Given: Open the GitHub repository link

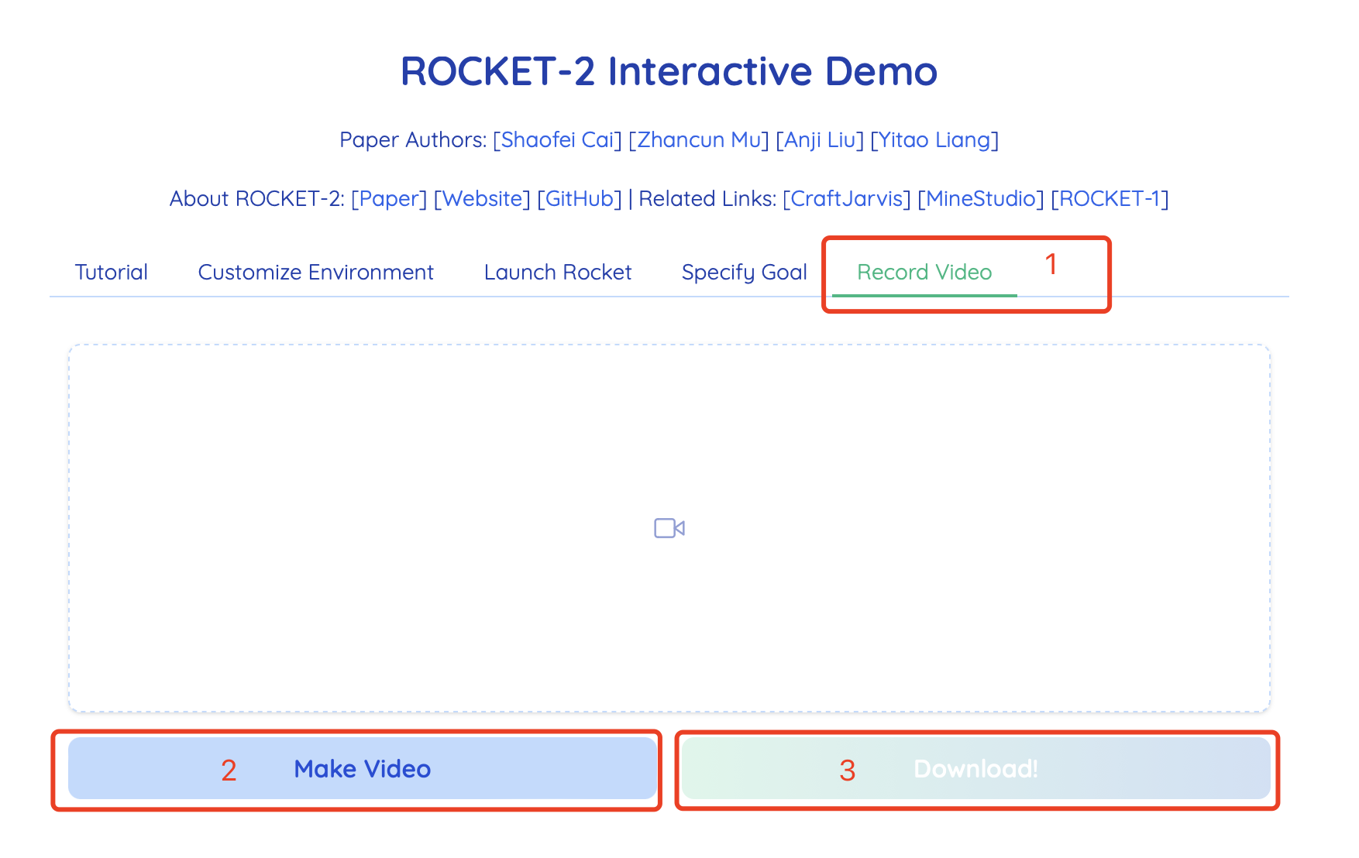Looking at the screenshot, I should coord(580,199).
